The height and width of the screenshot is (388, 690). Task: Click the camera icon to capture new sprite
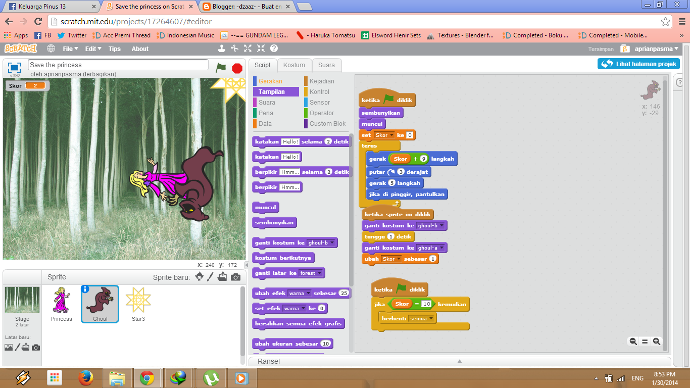[x=235, y=276]
